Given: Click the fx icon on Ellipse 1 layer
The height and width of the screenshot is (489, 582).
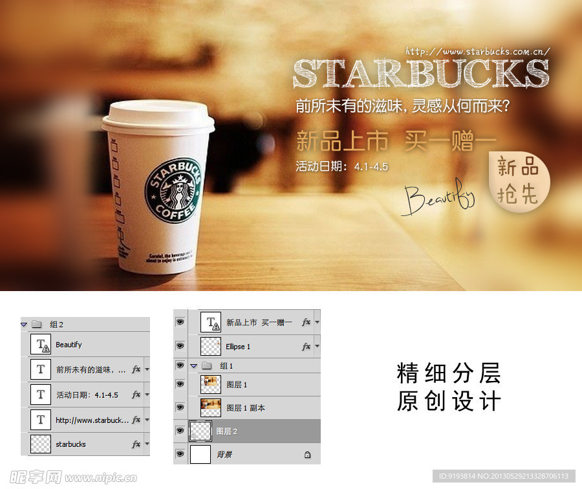Looking at the screenshot, I should pos(306,347).
